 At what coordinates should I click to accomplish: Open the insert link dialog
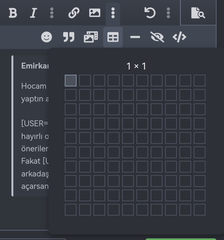point(74,13)
